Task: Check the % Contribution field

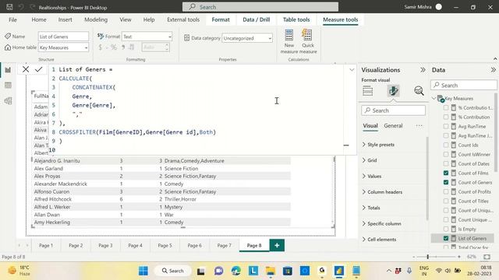Action: (x=446, y=117)
